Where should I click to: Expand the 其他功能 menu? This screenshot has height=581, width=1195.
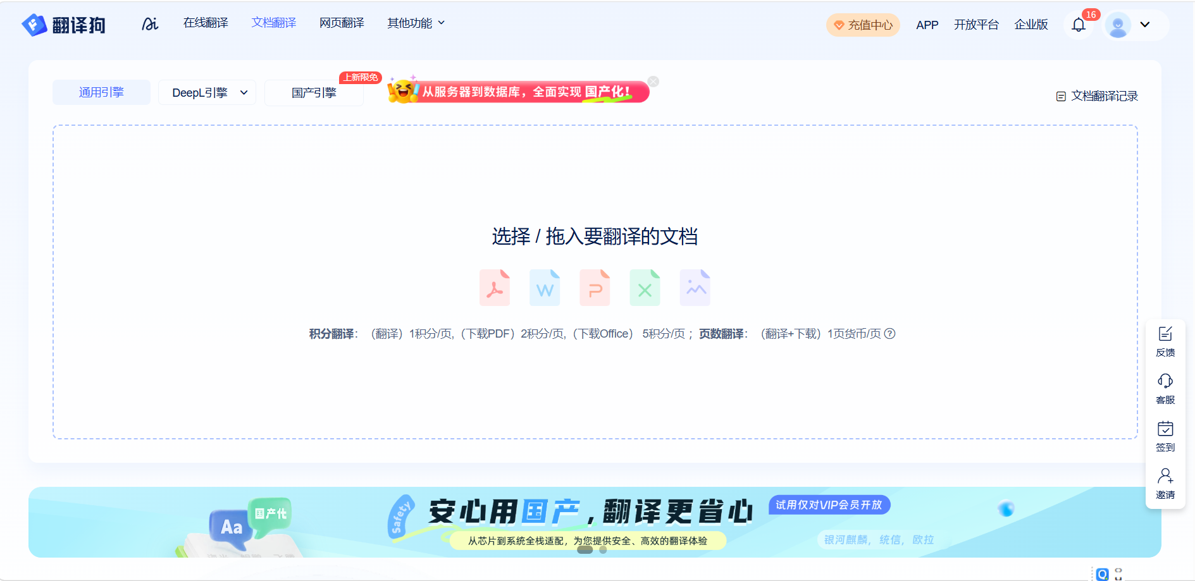coord(416,23)
